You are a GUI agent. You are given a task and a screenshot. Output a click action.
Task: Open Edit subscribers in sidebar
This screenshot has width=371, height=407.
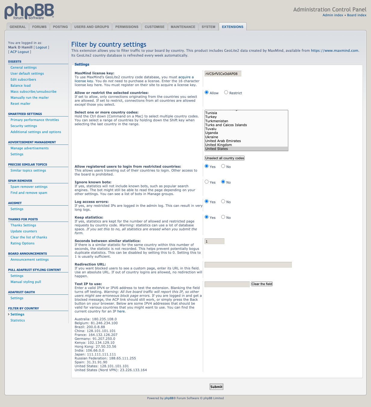(x=23, y=79)
